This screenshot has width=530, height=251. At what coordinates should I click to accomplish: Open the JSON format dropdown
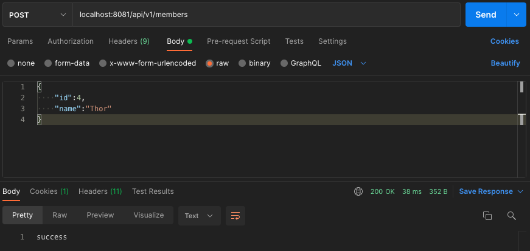pos(349,63)
